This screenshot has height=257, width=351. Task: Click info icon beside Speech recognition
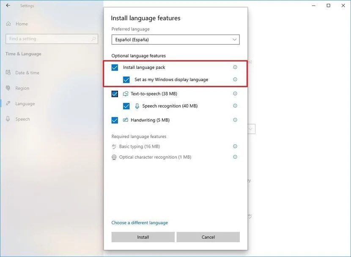point(235,106)
